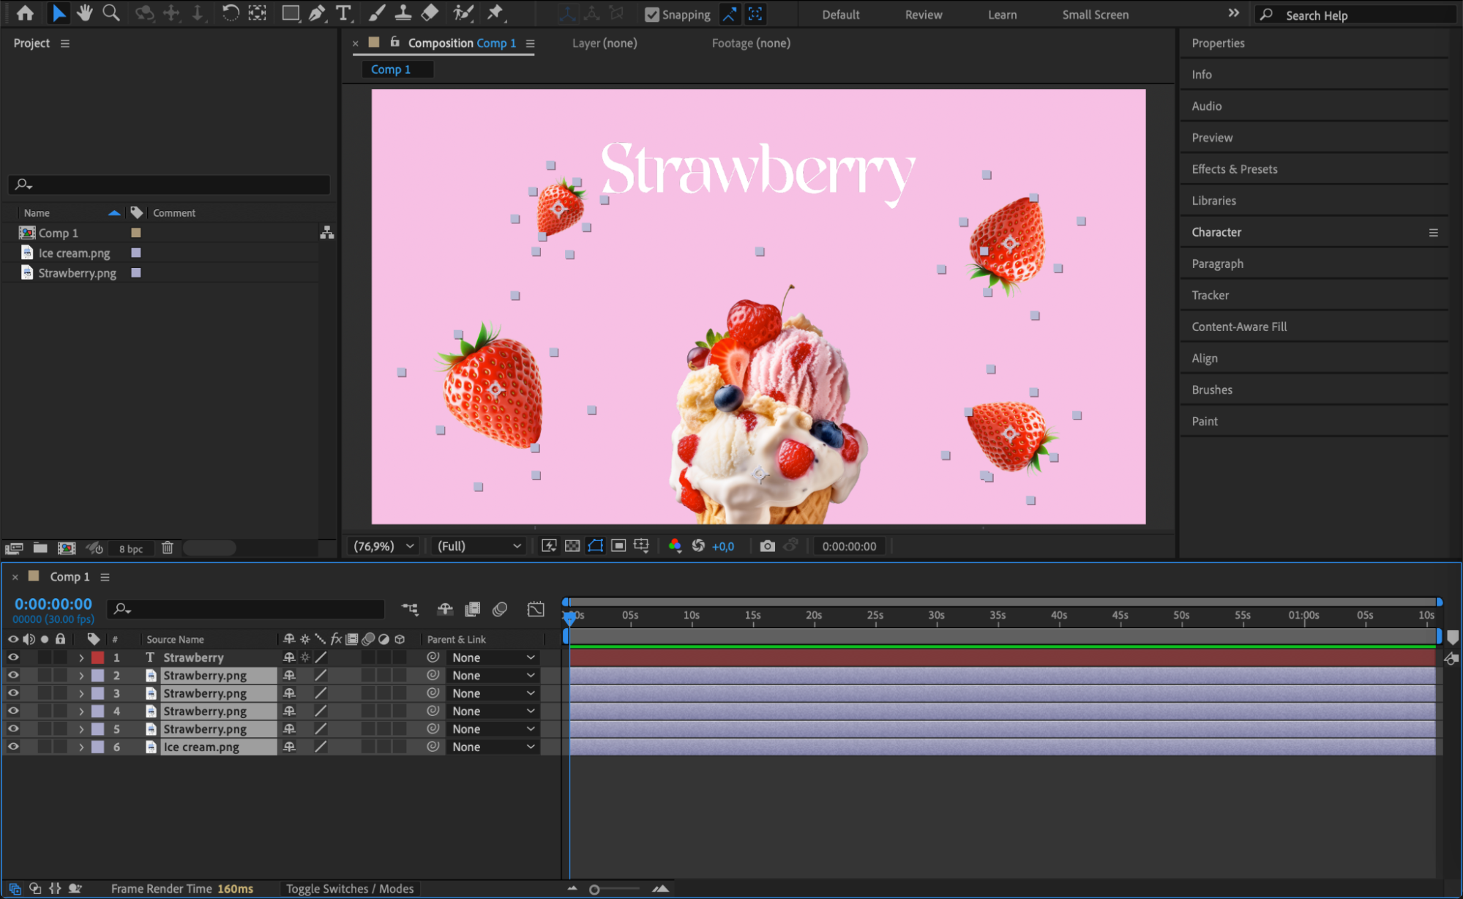
Task: Click the Take Snapshot camera icon
Action: (x=766, y=546)
